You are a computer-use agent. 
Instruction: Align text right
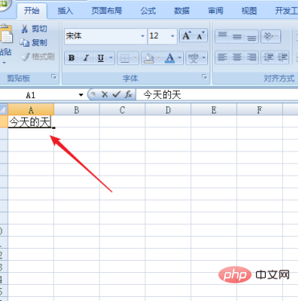click(x=251, y=57)
